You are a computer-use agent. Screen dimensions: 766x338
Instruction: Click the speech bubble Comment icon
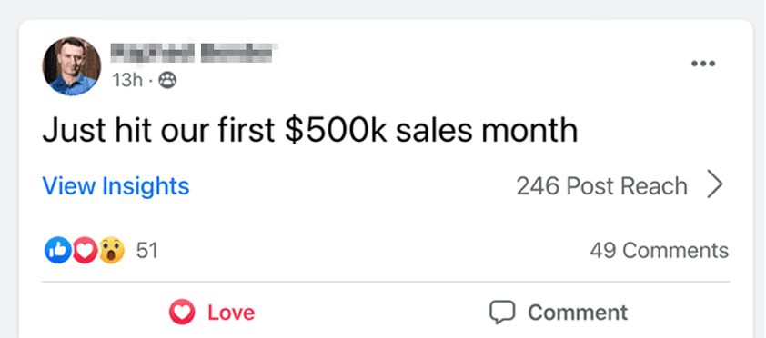502,313
